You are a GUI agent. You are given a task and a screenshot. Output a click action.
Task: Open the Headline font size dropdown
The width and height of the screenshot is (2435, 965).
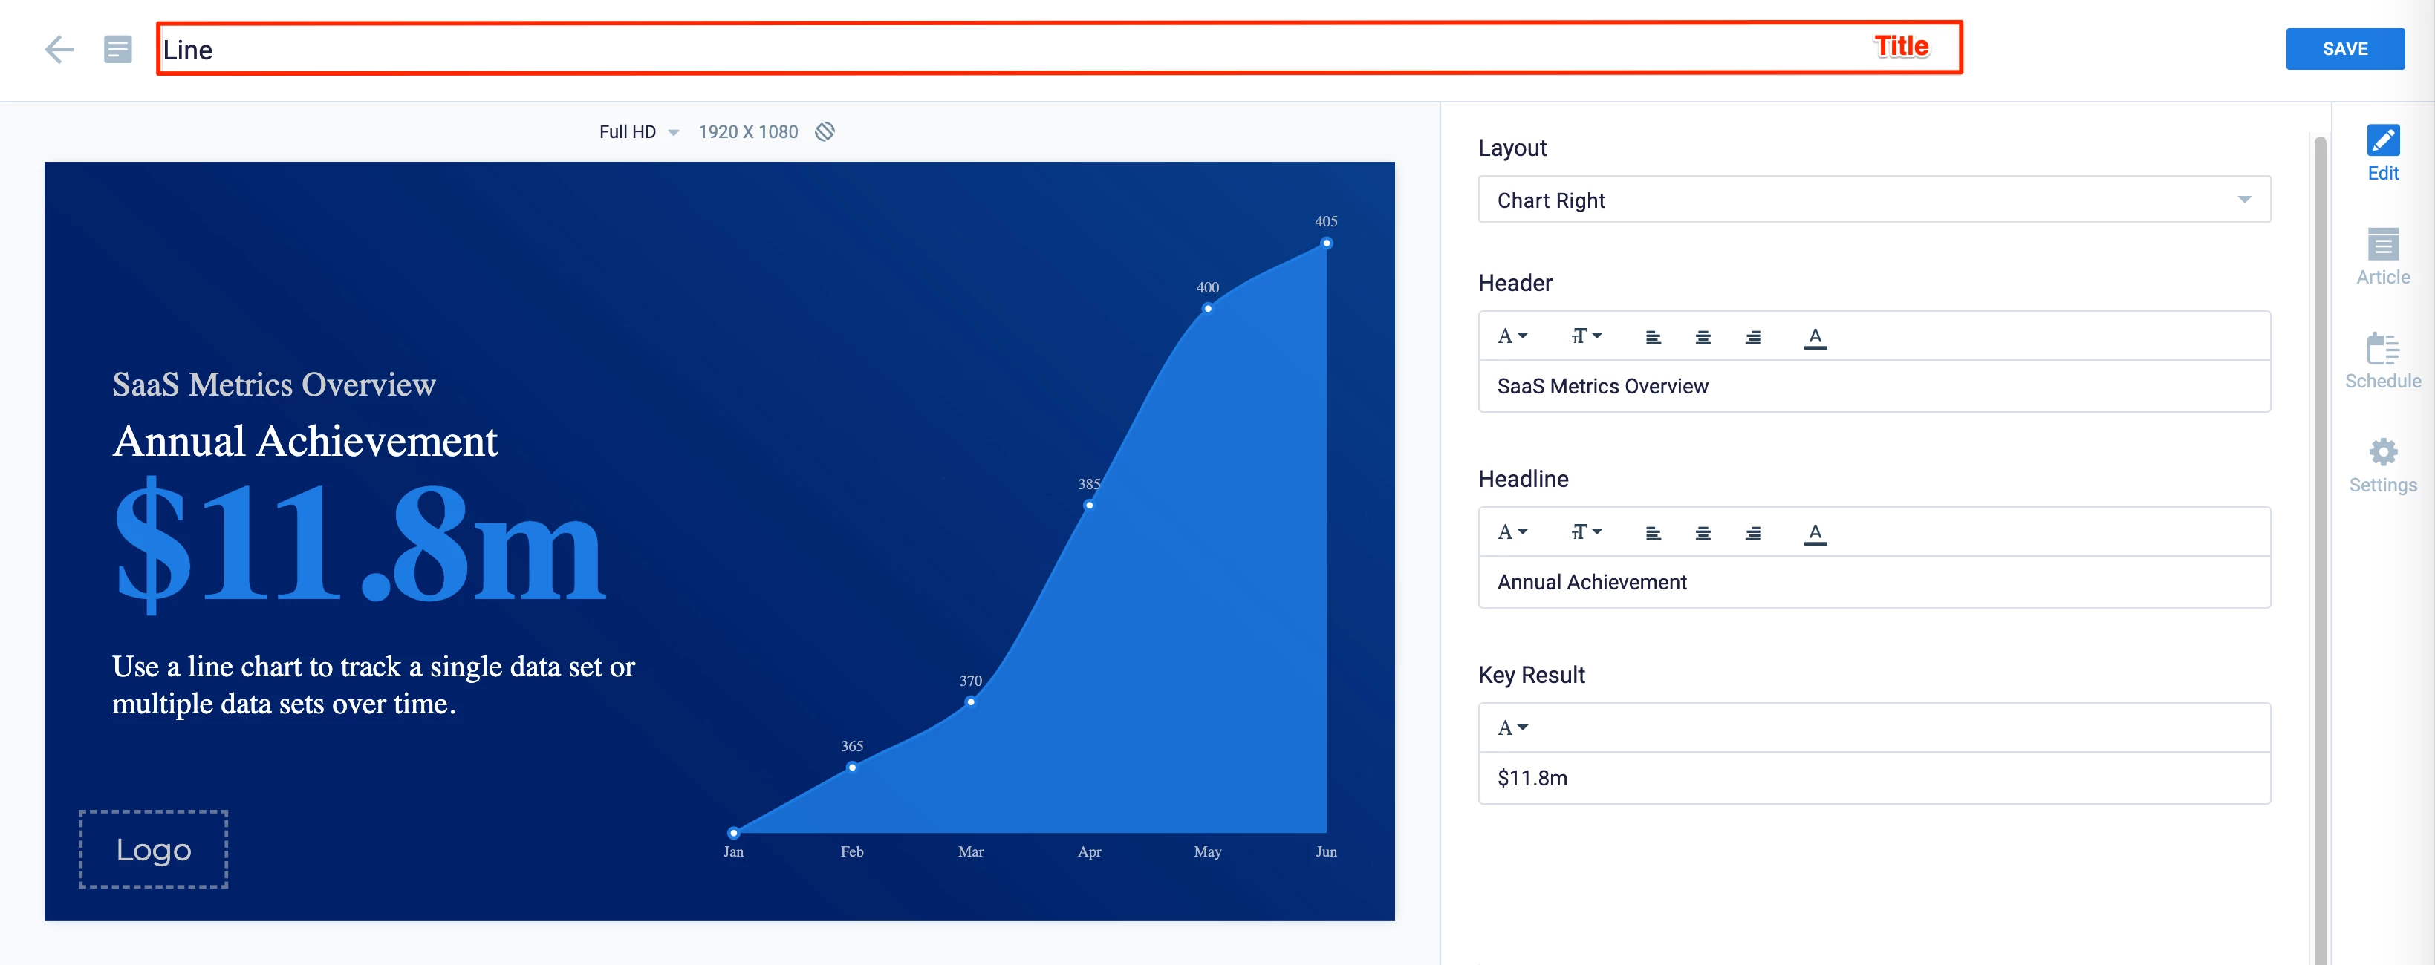[1586, 534]
